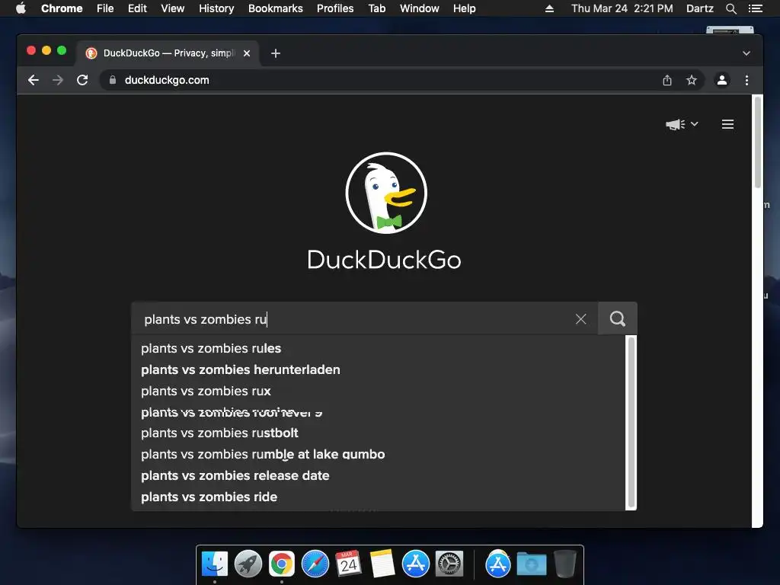
Task: Click the lock icon in the address bar
Action: [x=113, y=80]
